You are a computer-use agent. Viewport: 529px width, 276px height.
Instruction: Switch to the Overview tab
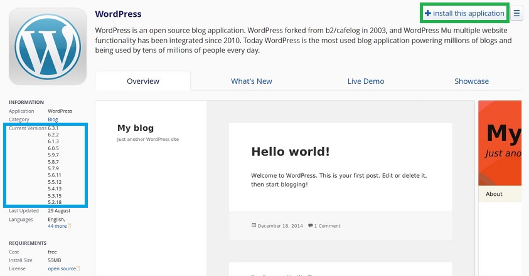click(x=143, y=81)
